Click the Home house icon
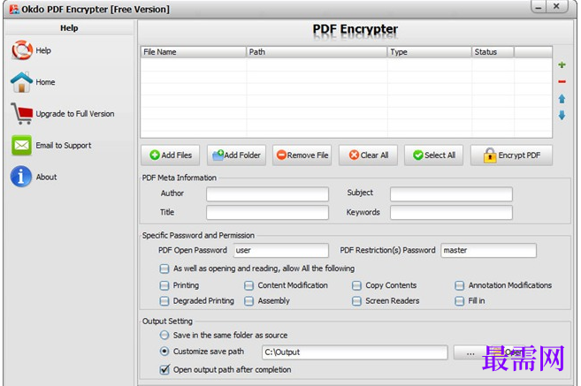Image resolution: width=581 pixels, height=386 pixels. click(21, 82)
